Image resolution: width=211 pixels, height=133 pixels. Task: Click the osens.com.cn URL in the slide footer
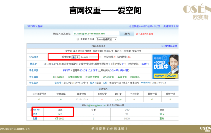click(x=14, y=129)
